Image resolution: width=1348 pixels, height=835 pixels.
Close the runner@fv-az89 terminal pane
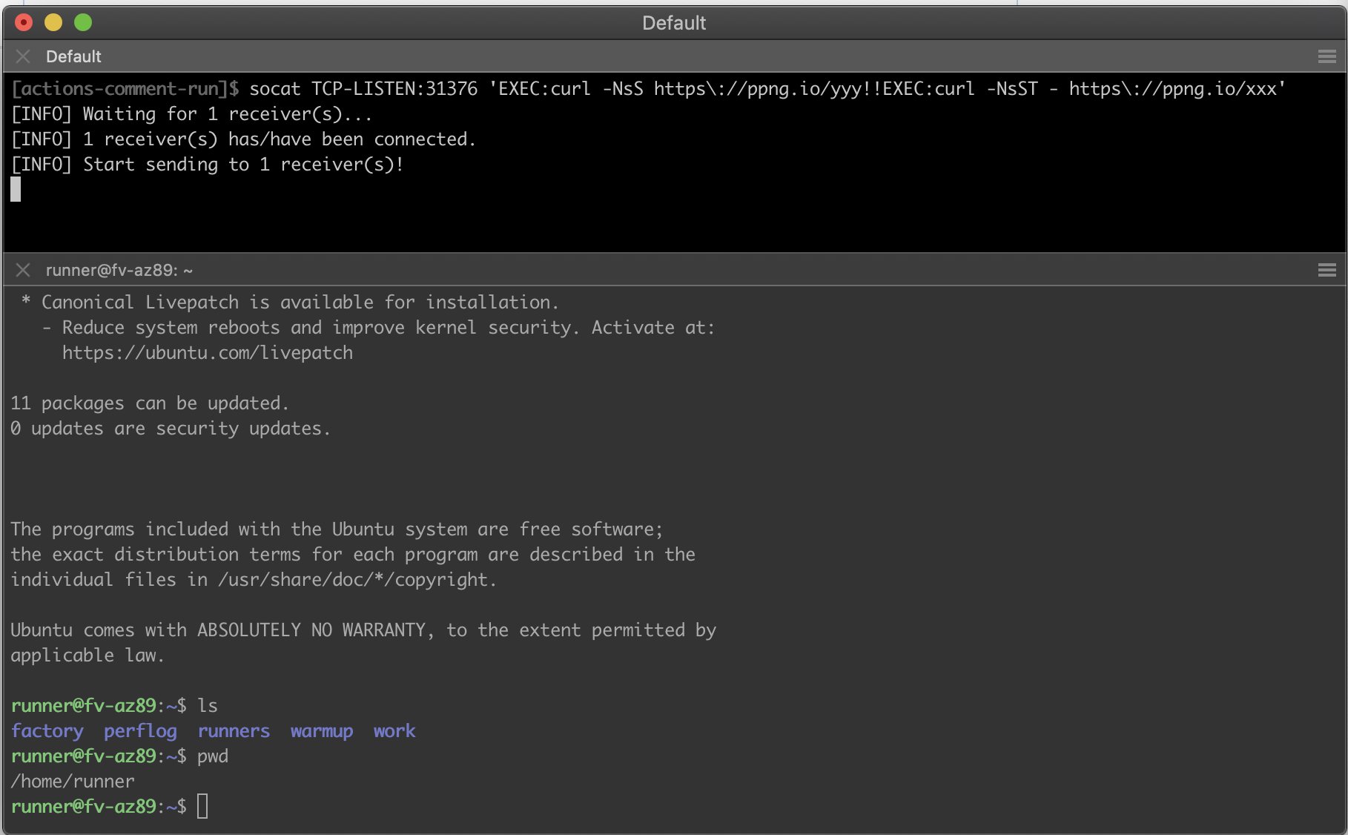click(23, 270)
